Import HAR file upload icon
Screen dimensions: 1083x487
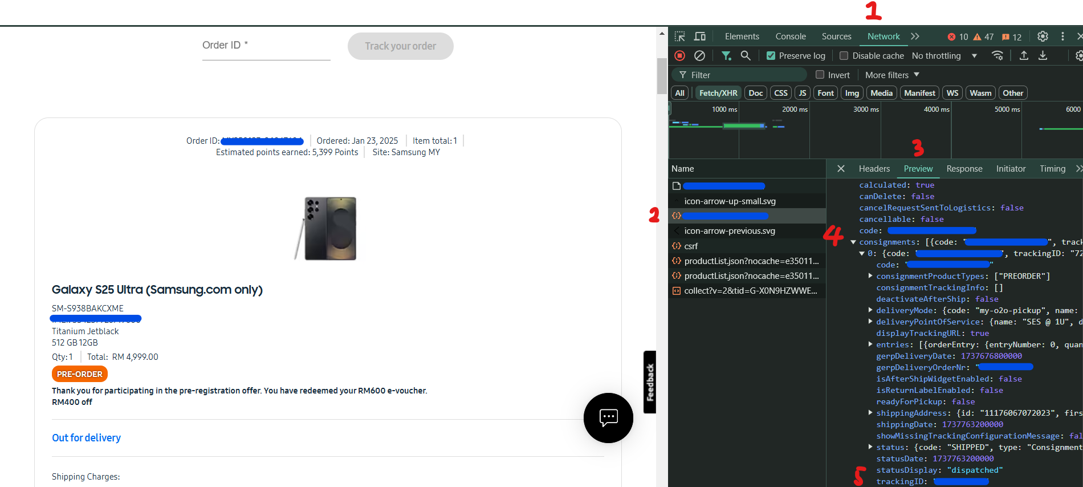click(x=1024, y=55)
